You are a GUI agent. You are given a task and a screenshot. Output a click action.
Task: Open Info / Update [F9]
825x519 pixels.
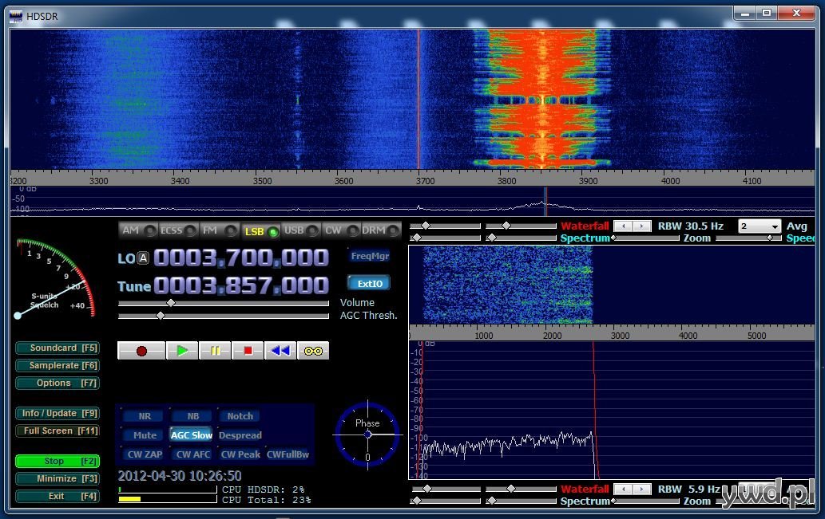click(58, 414)
